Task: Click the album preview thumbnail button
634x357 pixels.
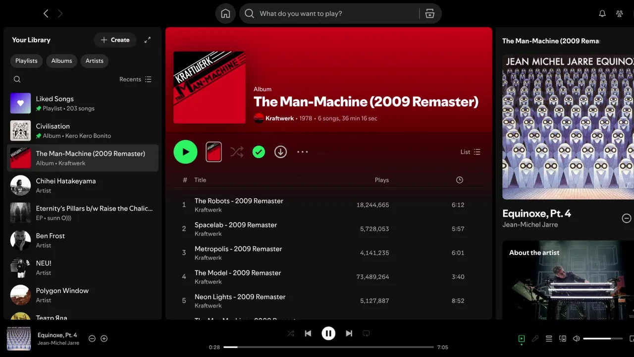Action: click(x=213, y=152)
